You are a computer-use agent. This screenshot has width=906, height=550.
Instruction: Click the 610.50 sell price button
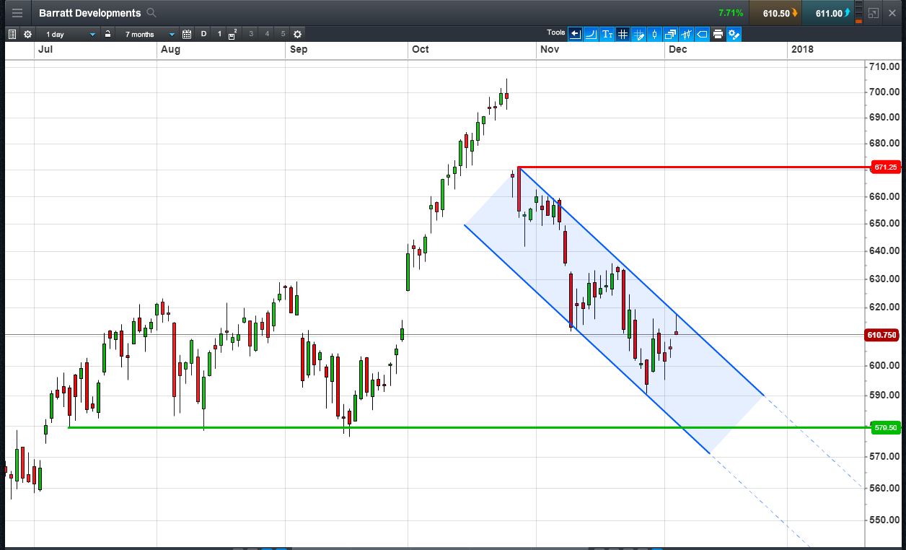click(775, 13)
